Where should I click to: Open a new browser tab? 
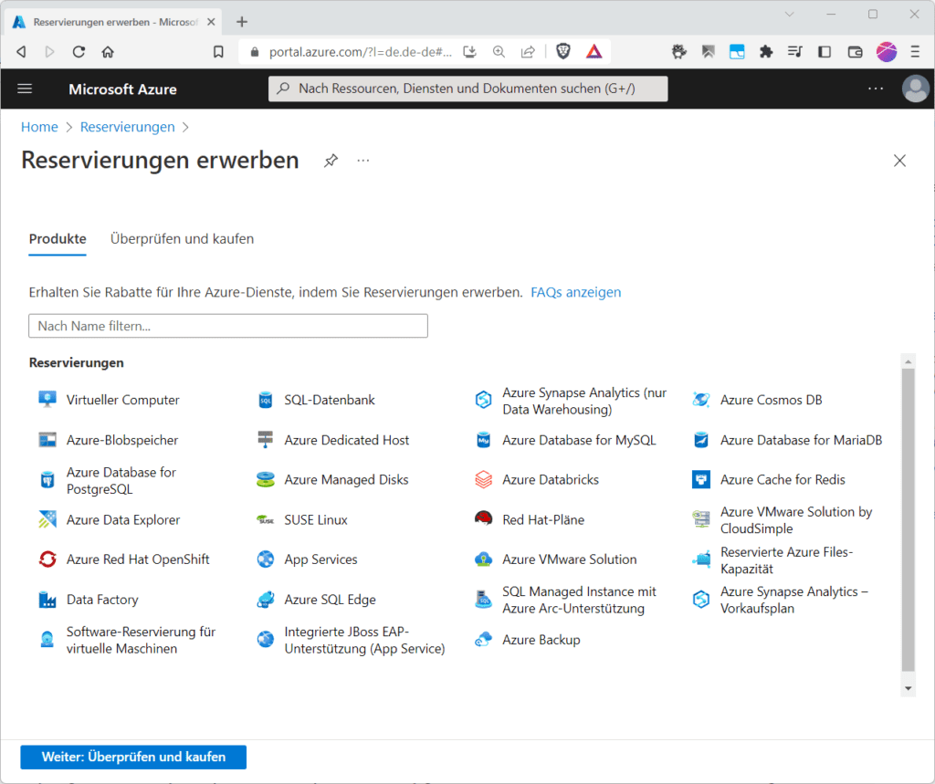pyautogui.click(x=241, y=22)
